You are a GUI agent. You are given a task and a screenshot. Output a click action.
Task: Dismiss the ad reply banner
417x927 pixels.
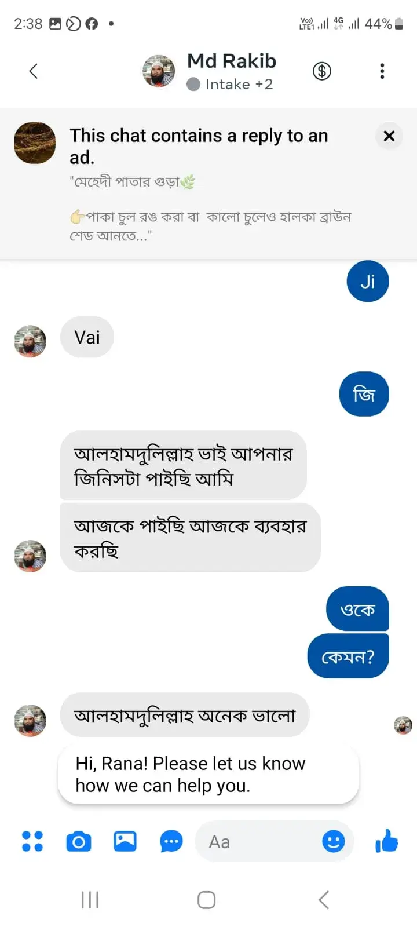389,136
